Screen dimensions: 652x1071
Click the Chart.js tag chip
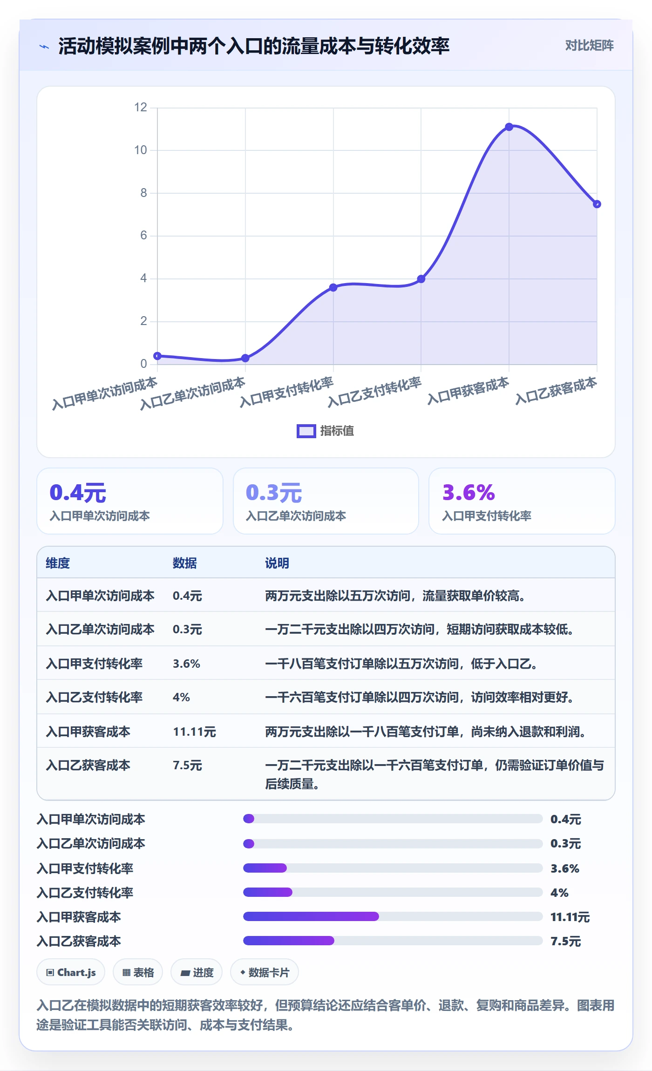(71, 972)
